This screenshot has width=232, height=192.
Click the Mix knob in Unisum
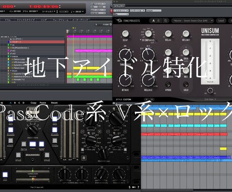coord(186,70)
